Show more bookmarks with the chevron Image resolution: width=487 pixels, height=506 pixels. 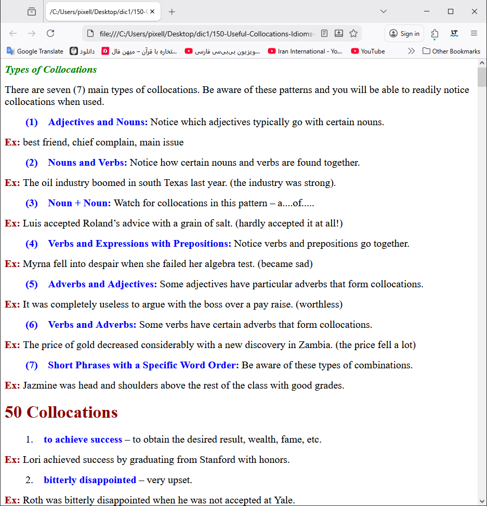tap(411, 51)
